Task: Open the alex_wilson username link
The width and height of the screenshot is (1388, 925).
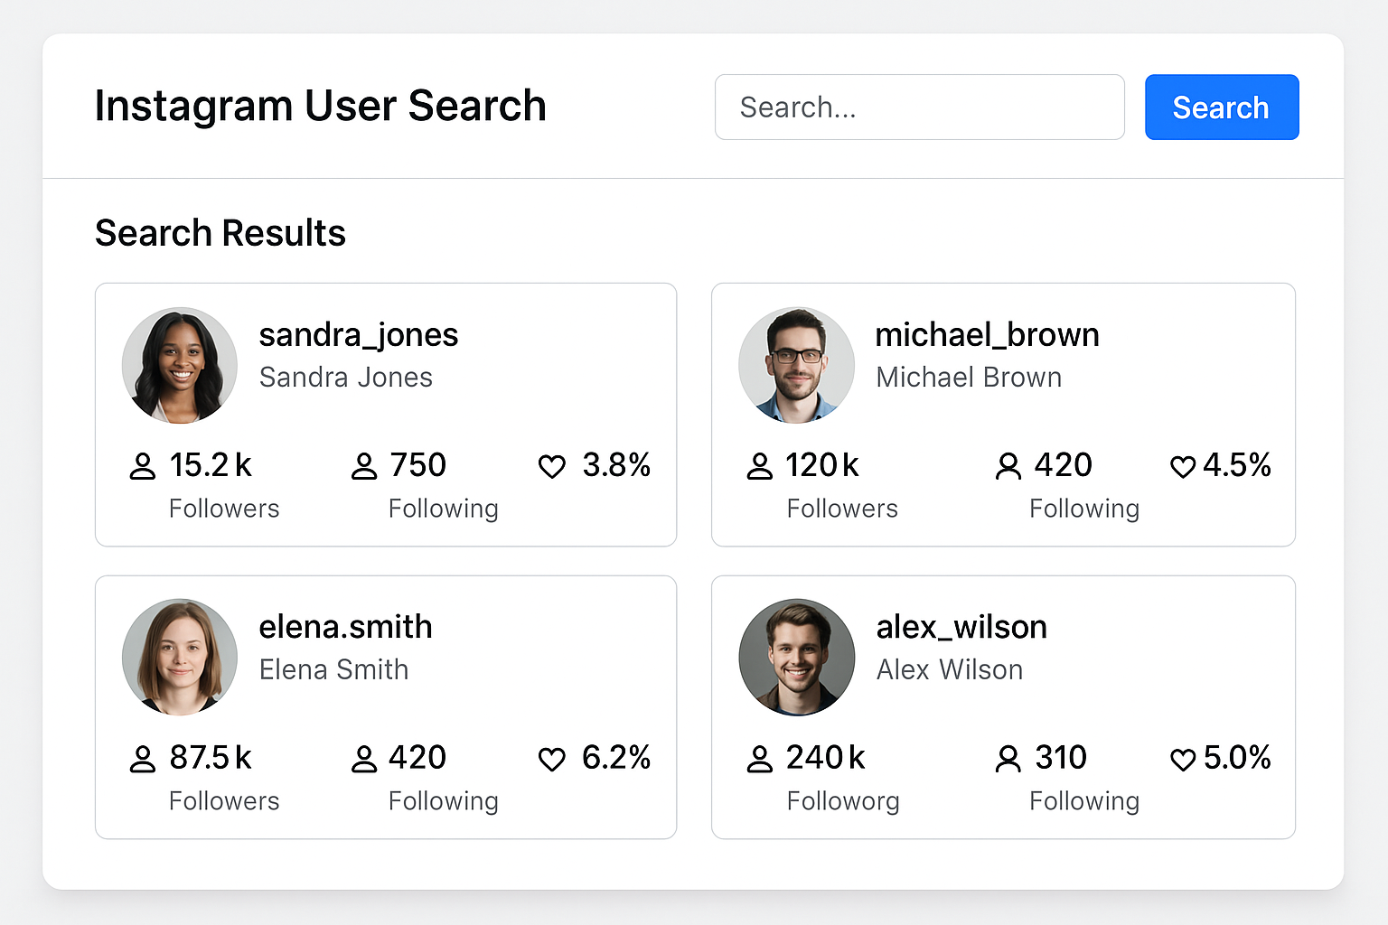Action: coord(961,627)
